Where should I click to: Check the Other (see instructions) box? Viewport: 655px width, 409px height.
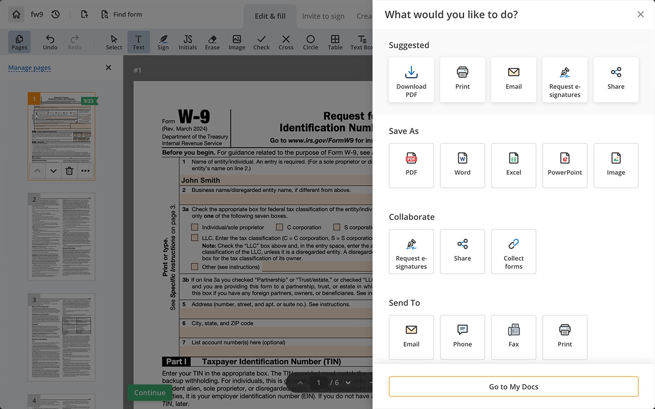point(194,266)
